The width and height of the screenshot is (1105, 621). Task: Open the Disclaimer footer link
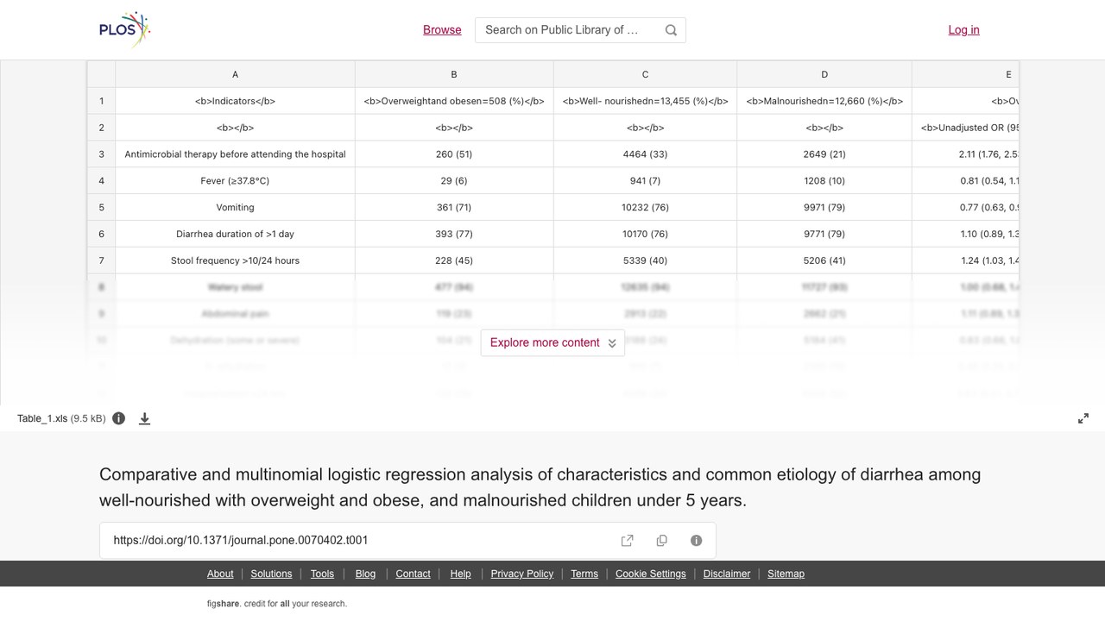coord(727,574)
